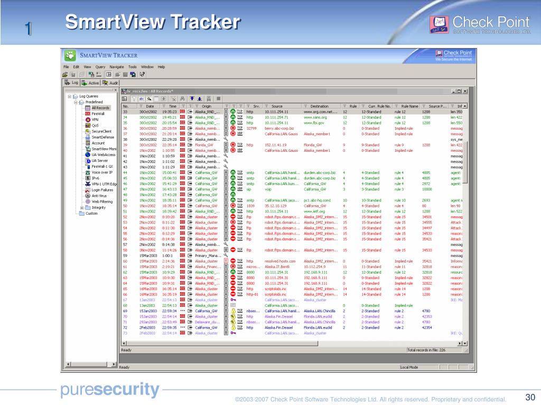Select the UA WebAccess globe icon
This screenshot has width=541, height=405.
88,155
